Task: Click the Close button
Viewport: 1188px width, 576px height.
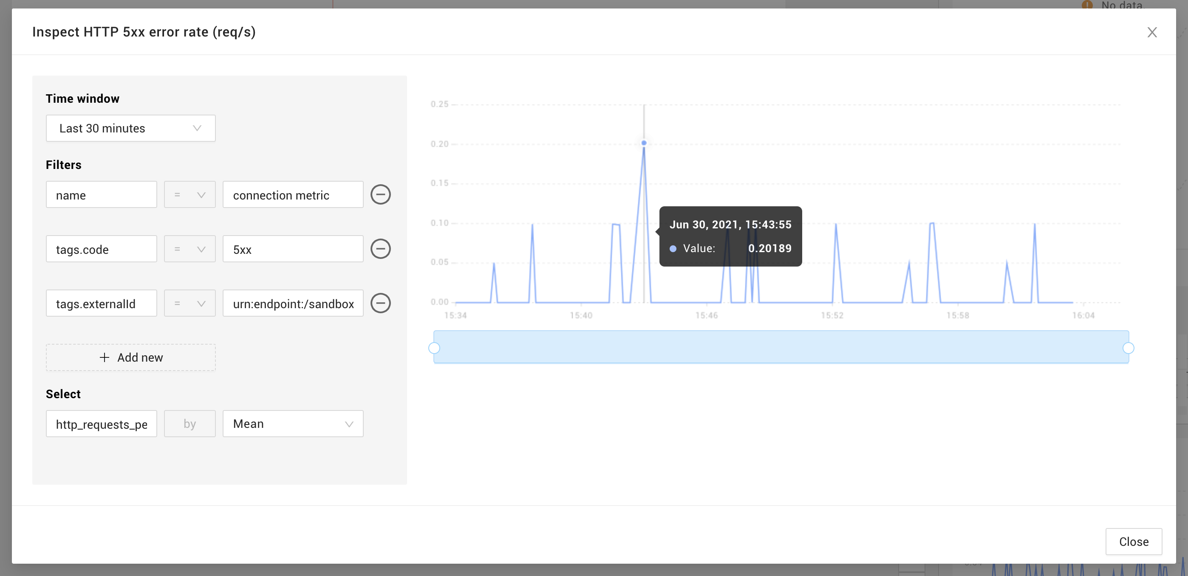Action: tap(1133, 542)
